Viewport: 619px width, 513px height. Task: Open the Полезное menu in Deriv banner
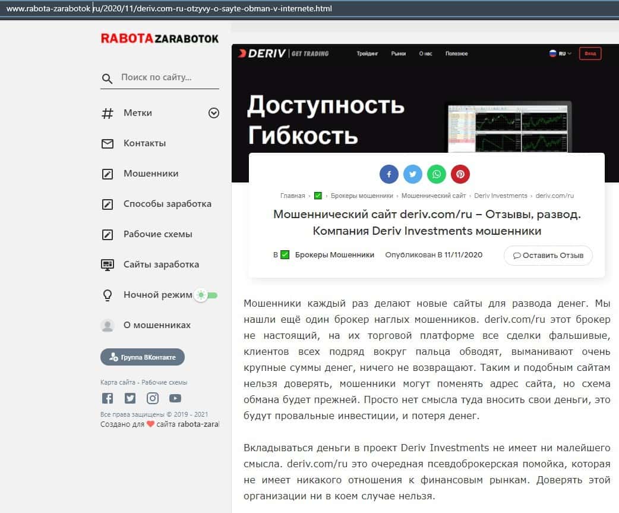click(x=456, y=53)
